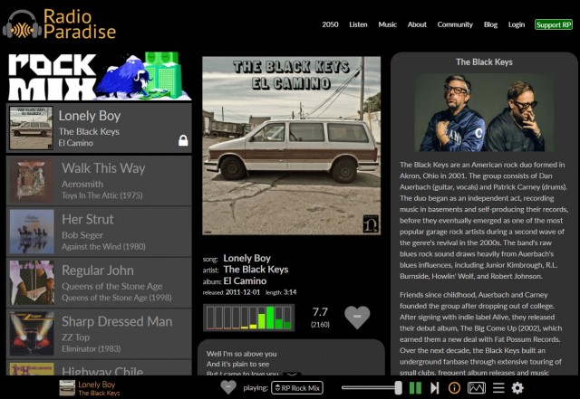The image size is (580, 399).
Task: Click the lock icon on Lonely Boy
Action: 183,140
